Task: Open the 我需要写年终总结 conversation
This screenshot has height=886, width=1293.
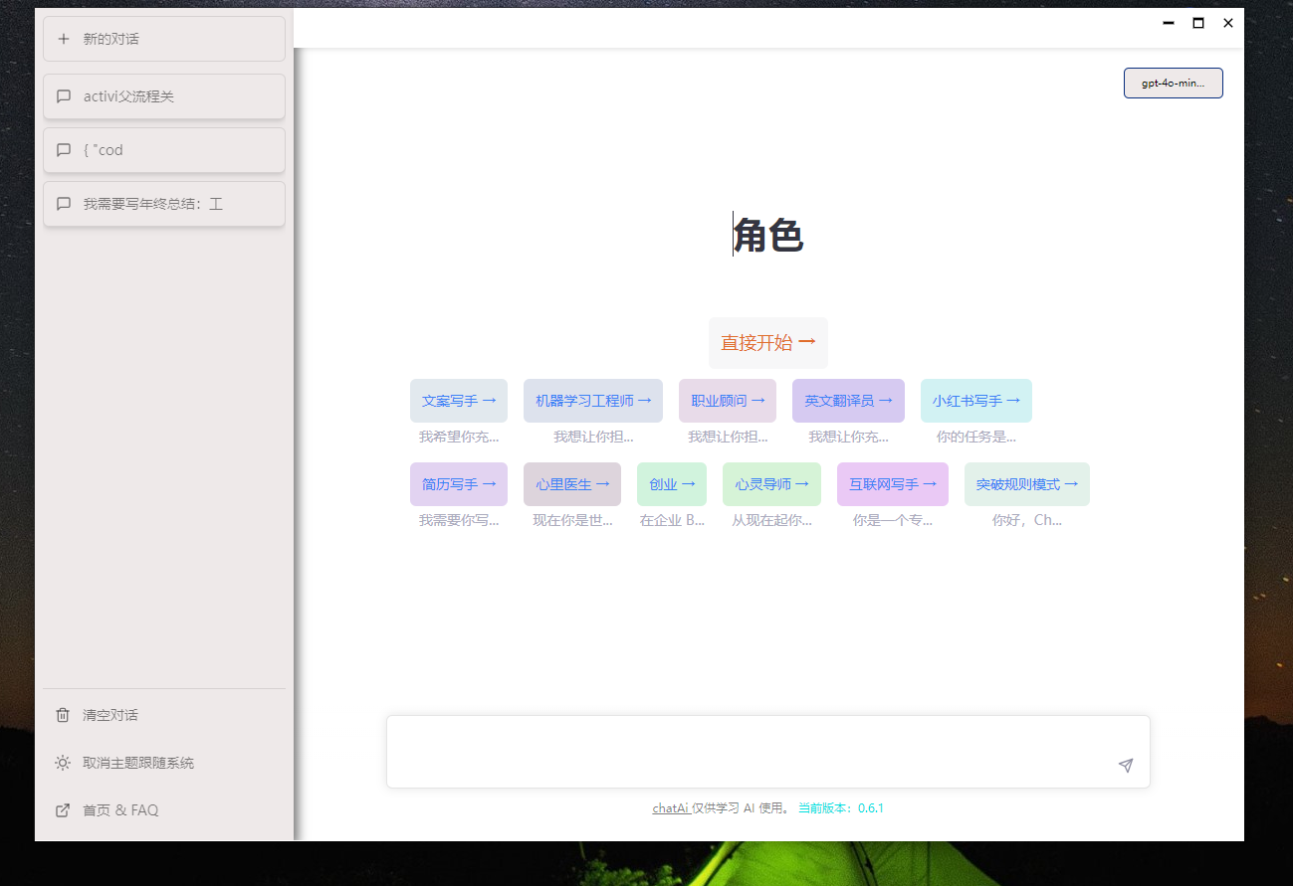Action: (164, 204)
